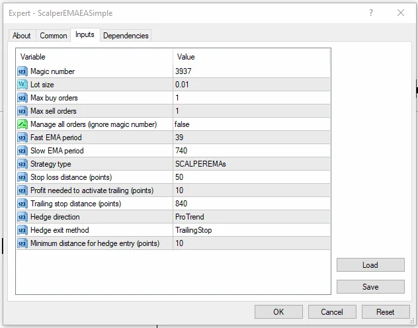Close the Expert dialog window
This screenshot has width=418, height=328.
pyautogui.click(x=401, y=13)
